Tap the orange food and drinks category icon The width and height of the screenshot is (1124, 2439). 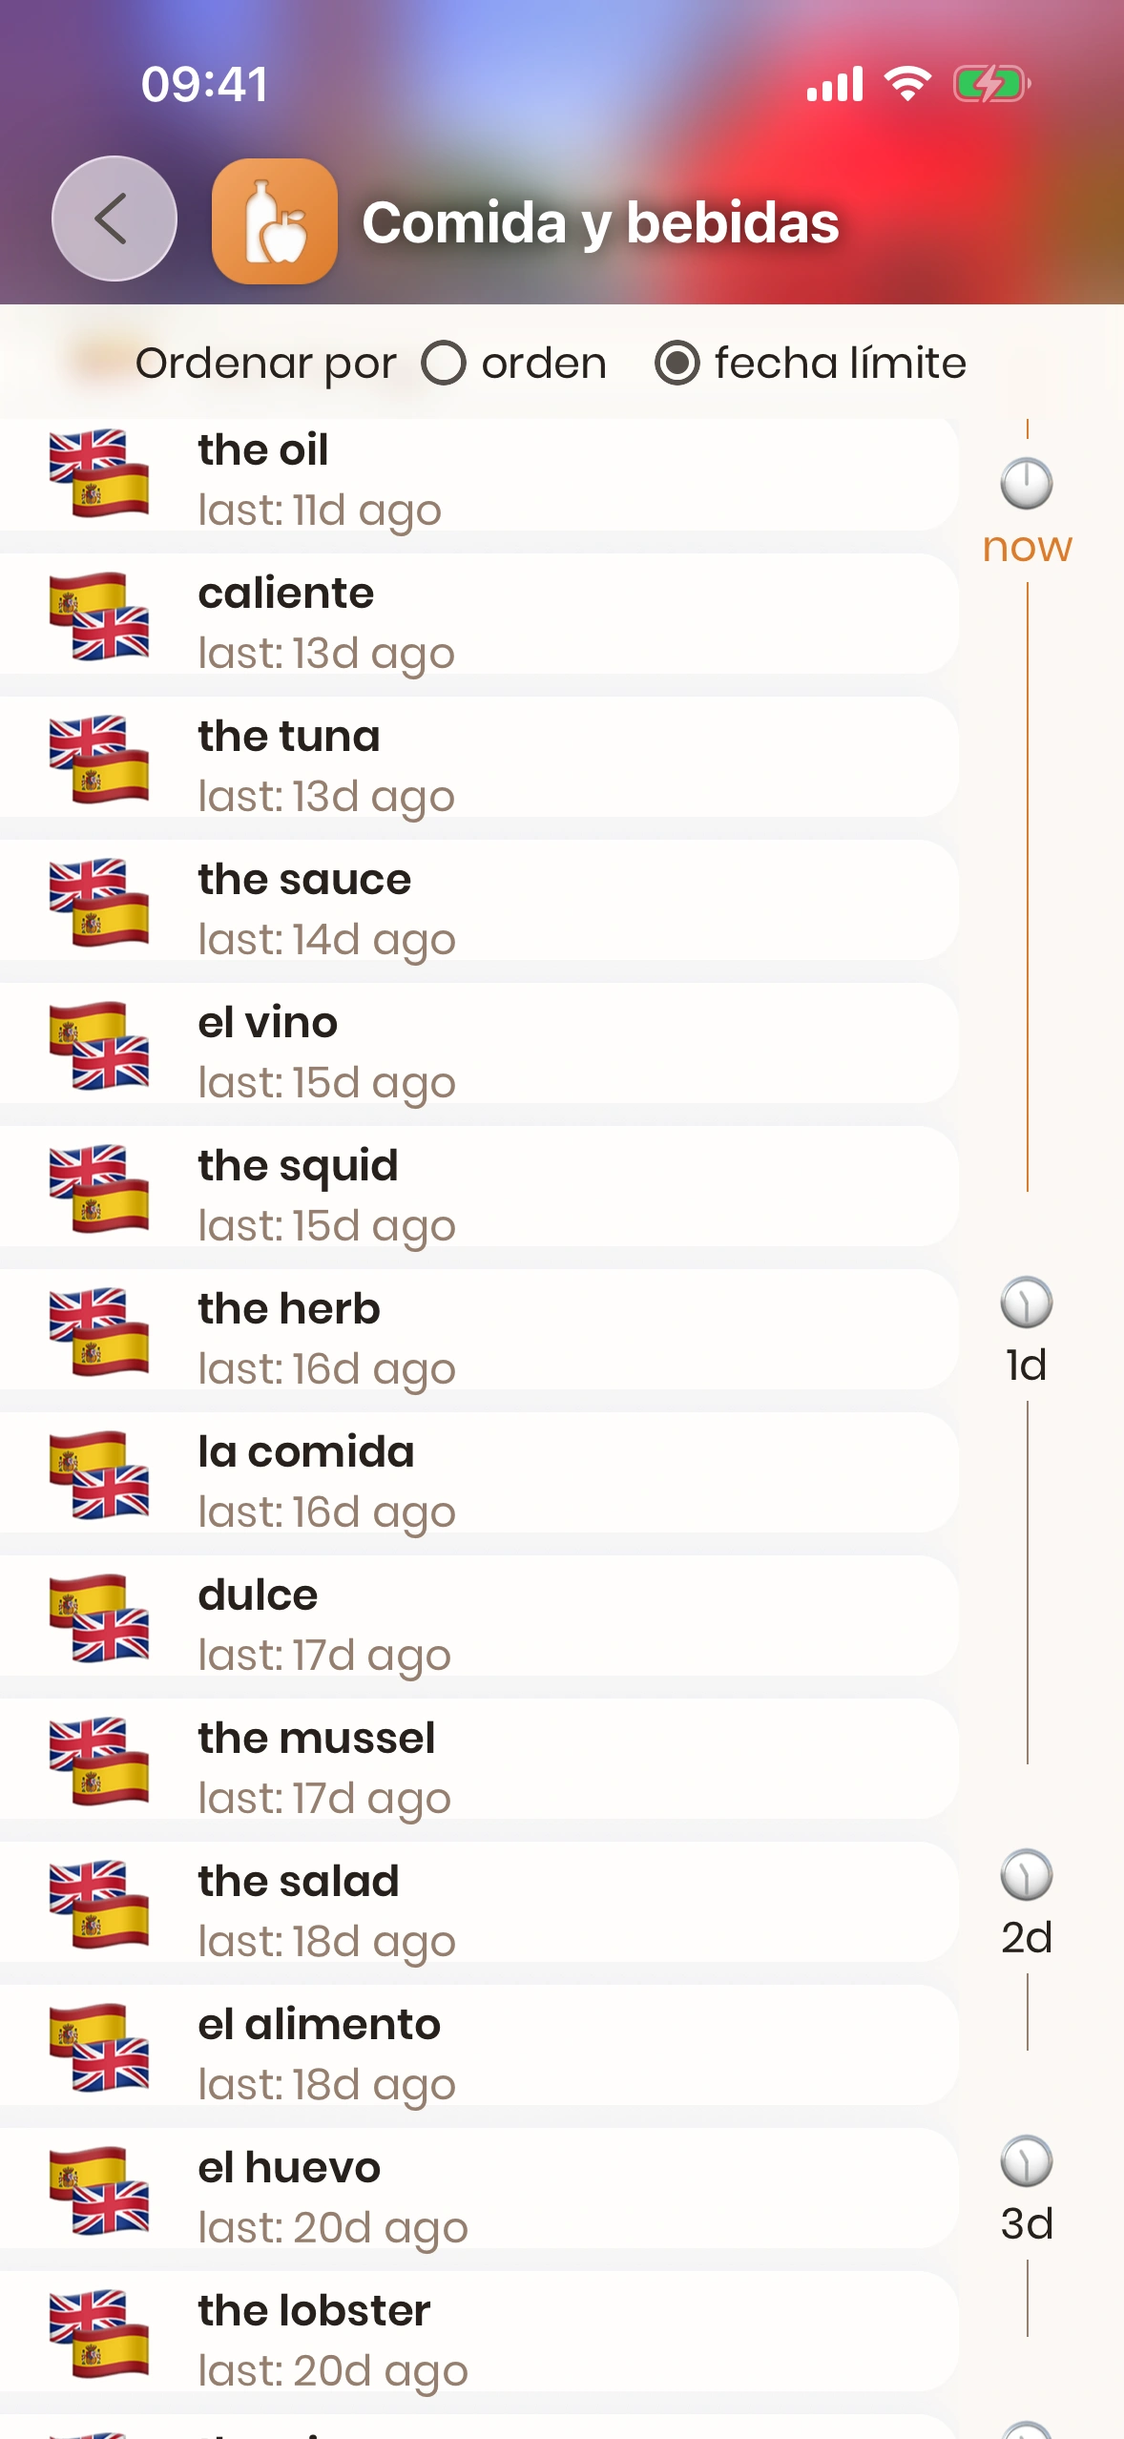pos(275,221)
